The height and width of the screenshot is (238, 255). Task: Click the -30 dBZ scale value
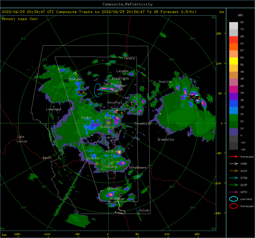point(243,149)
